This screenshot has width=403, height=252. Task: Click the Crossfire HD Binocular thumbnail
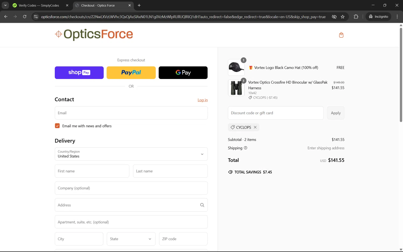click(x=236, y=88)
